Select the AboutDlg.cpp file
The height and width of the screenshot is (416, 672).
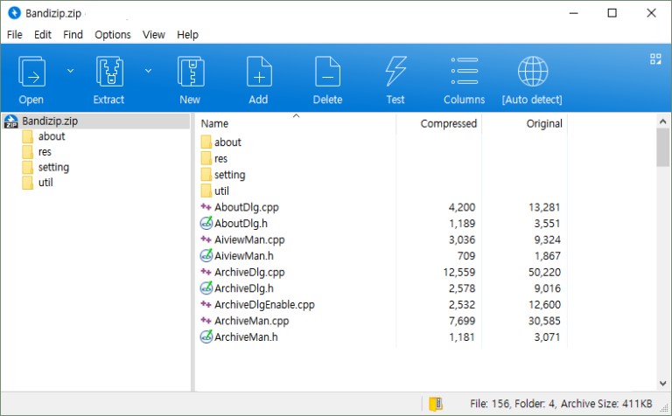pyautogui.click(x=247, y=207)
